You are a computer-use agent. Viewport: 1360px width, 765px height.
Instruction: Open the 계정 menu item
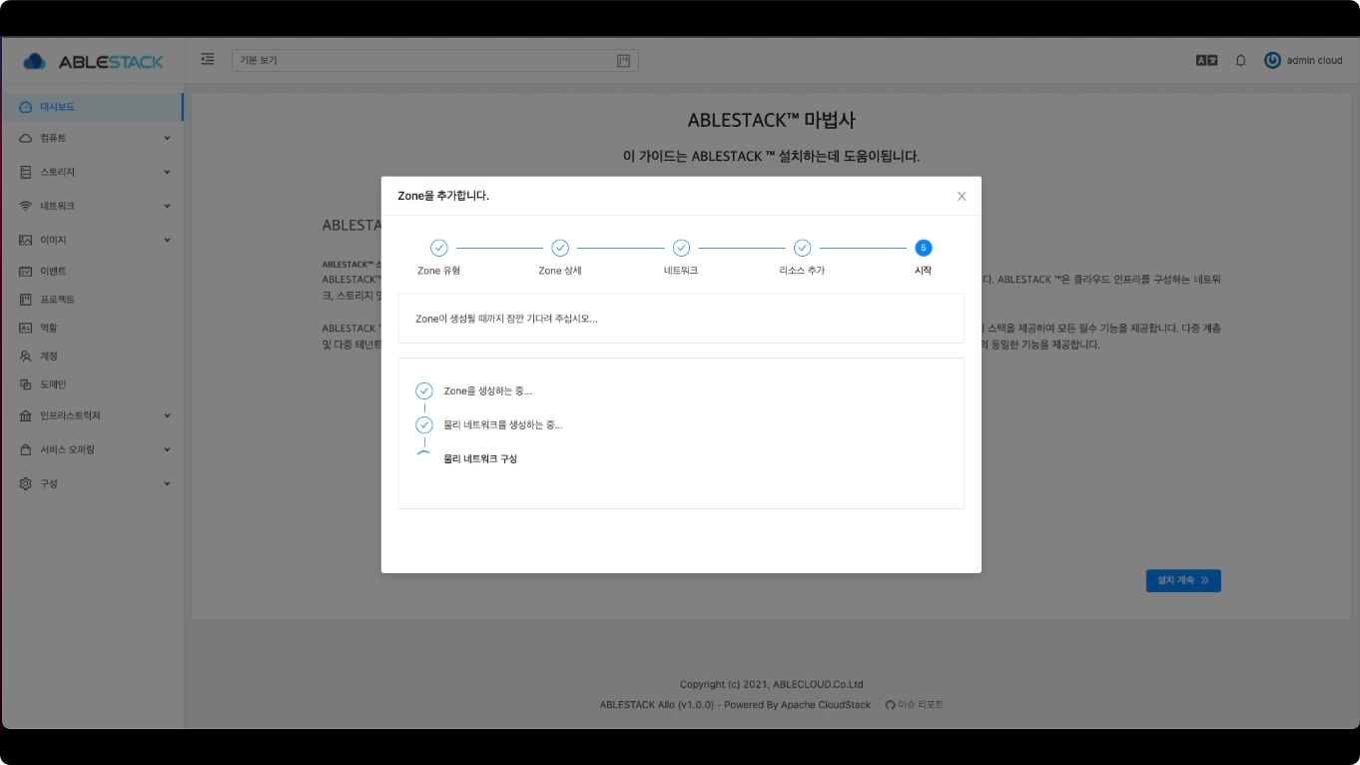pos(92,356)
